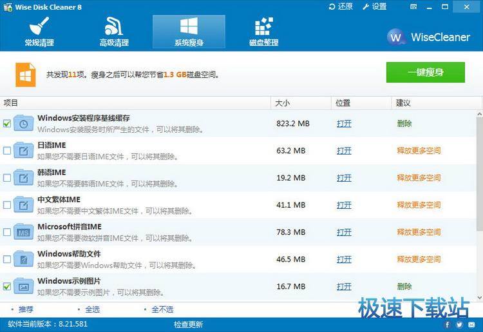Click the list vertical scrollbar thumb

click(x=480, y=174)
